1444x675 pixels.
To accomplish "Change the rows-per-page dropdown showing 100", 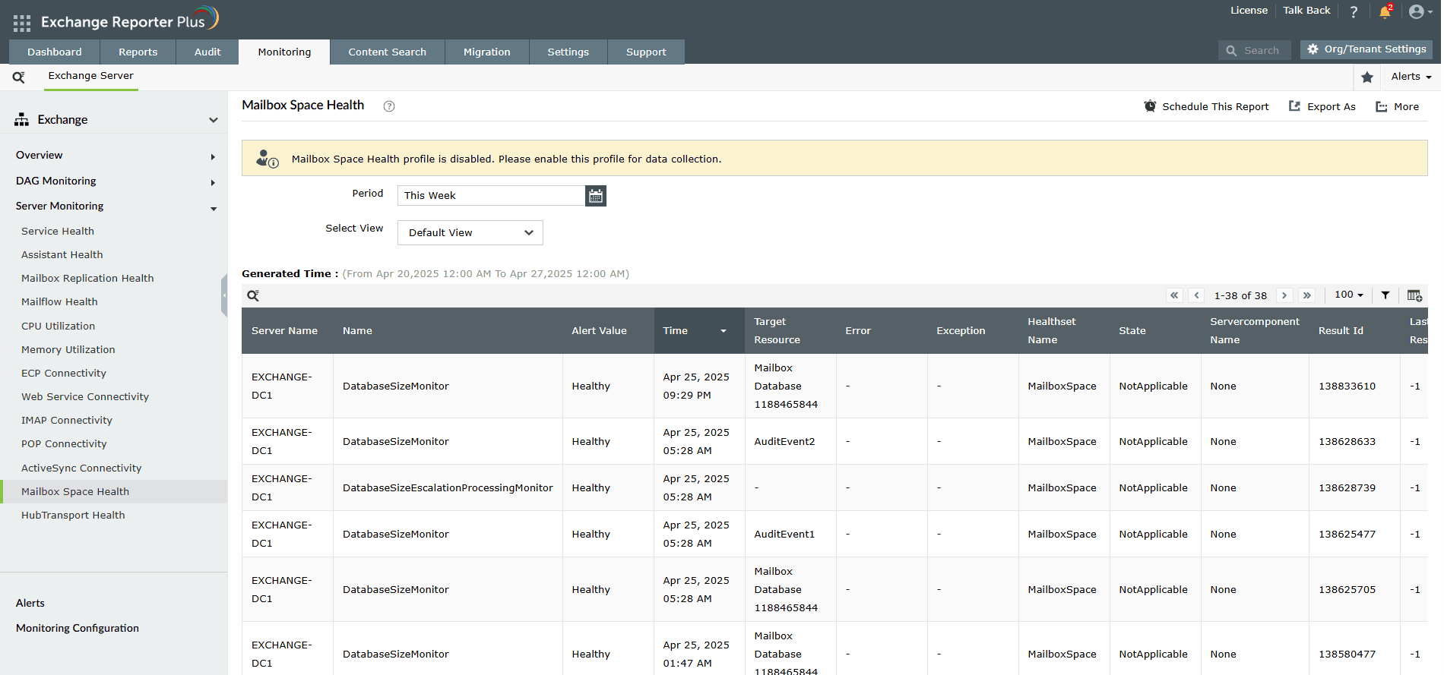I will pyautogui.click(x=1349, y=295).
